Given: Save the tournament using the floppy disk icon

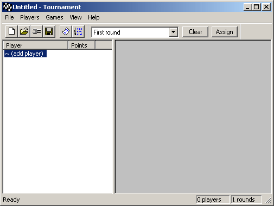Looking at the screenshot, I should tap(49, 31).
